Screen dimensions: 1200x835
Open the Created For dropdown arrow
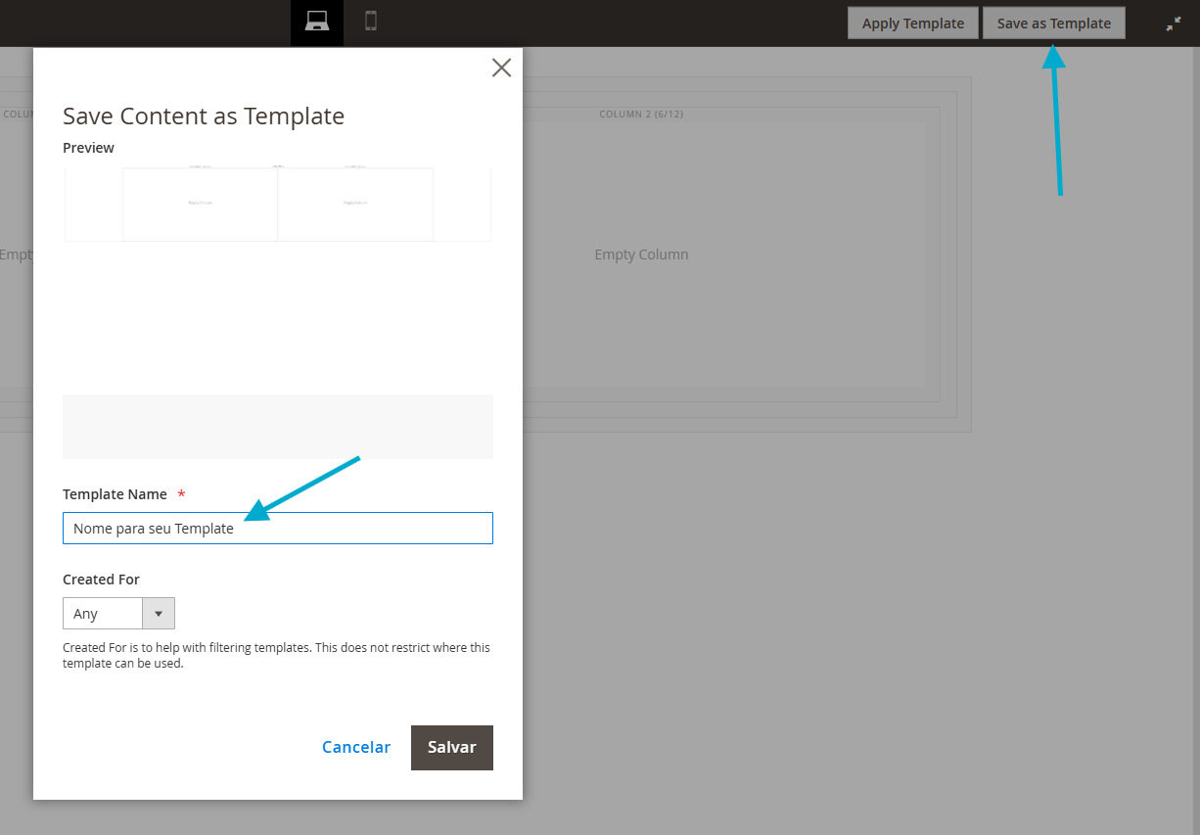pos(159,614)
